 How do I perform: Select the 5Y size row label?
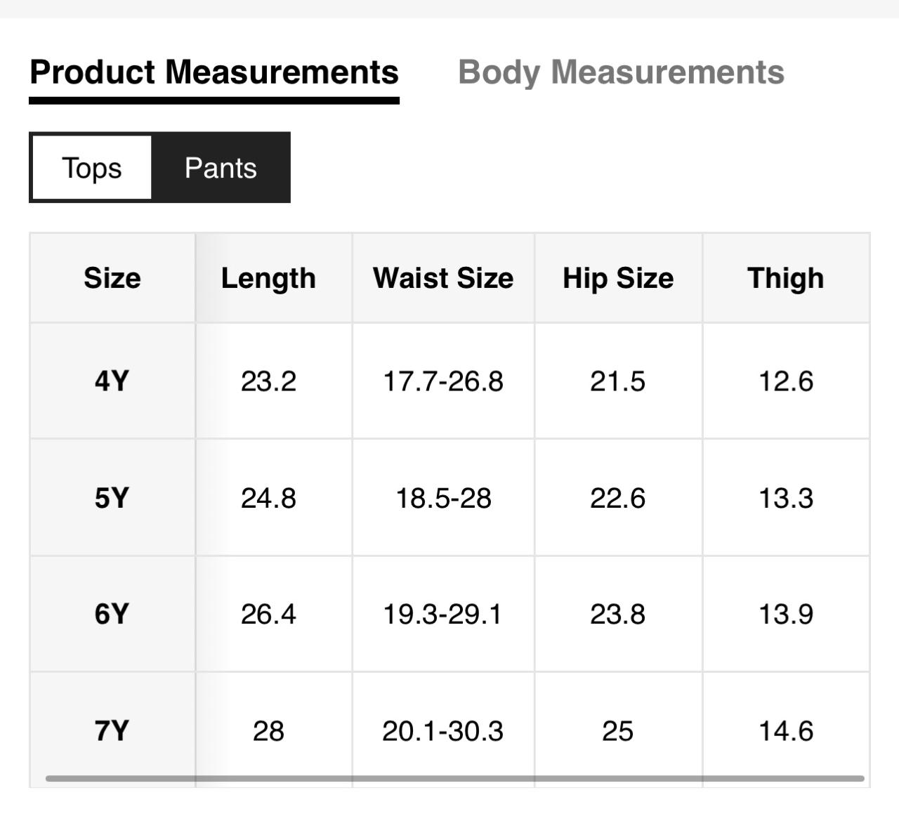(112, 498)
